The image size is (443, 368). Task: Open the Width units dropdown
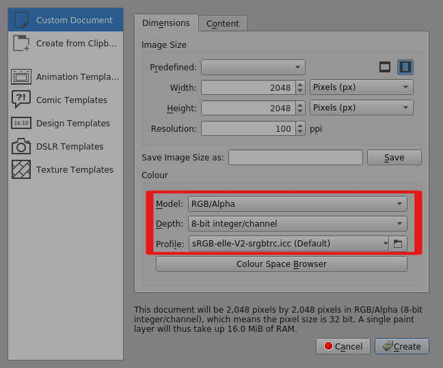coord(362,87)
